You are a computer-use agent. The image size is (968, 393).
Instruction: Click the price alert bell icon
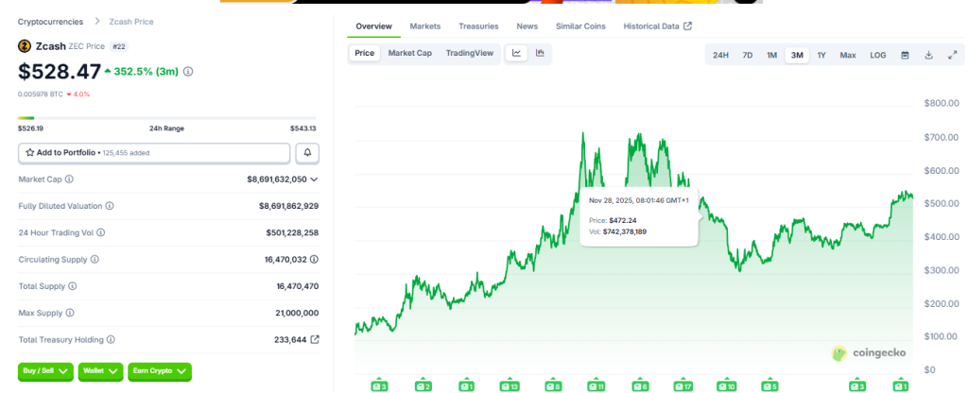(x=306, y=152)
